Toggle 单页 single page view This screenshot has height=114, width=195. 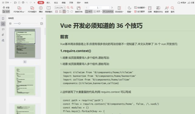coord(89,11)
